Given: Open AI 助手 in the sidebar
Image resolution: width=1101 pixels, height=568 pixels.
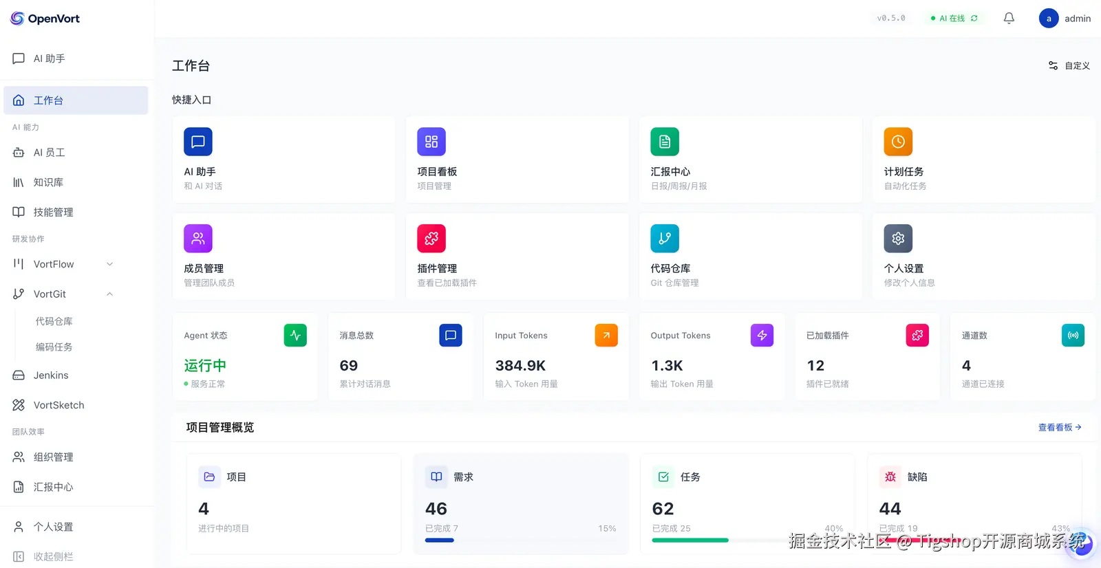Looking at the screenshot, I should 76,58.
